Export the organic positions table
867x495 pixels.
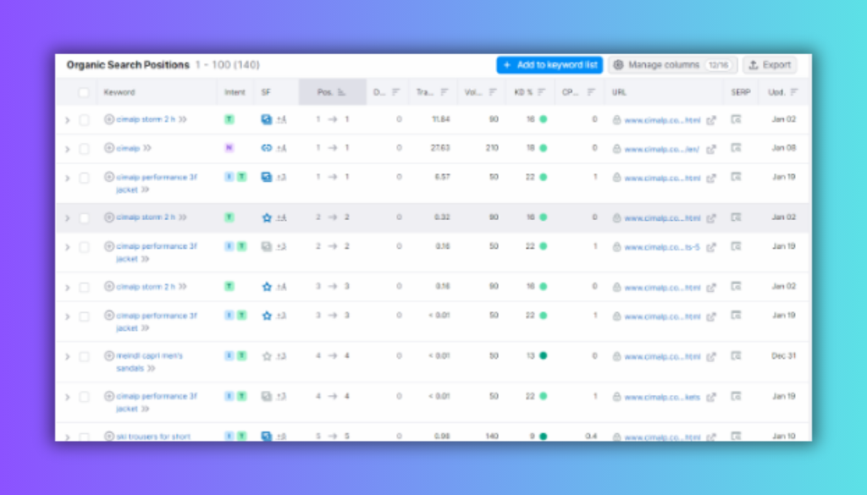pos(770,65)
